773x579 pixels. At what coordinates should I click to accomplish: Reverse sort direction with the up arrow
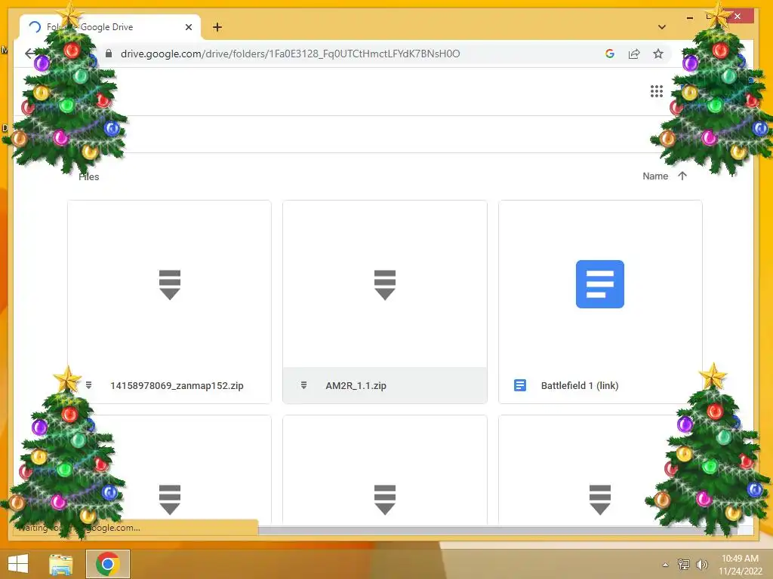(x=682, y=176)
